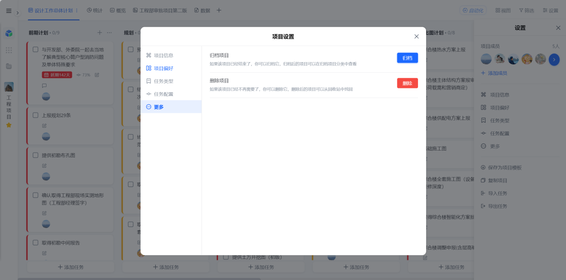Screen dimensions: 566x280
Task: Expand the left sidebar chevron
Action: [18, 13]
